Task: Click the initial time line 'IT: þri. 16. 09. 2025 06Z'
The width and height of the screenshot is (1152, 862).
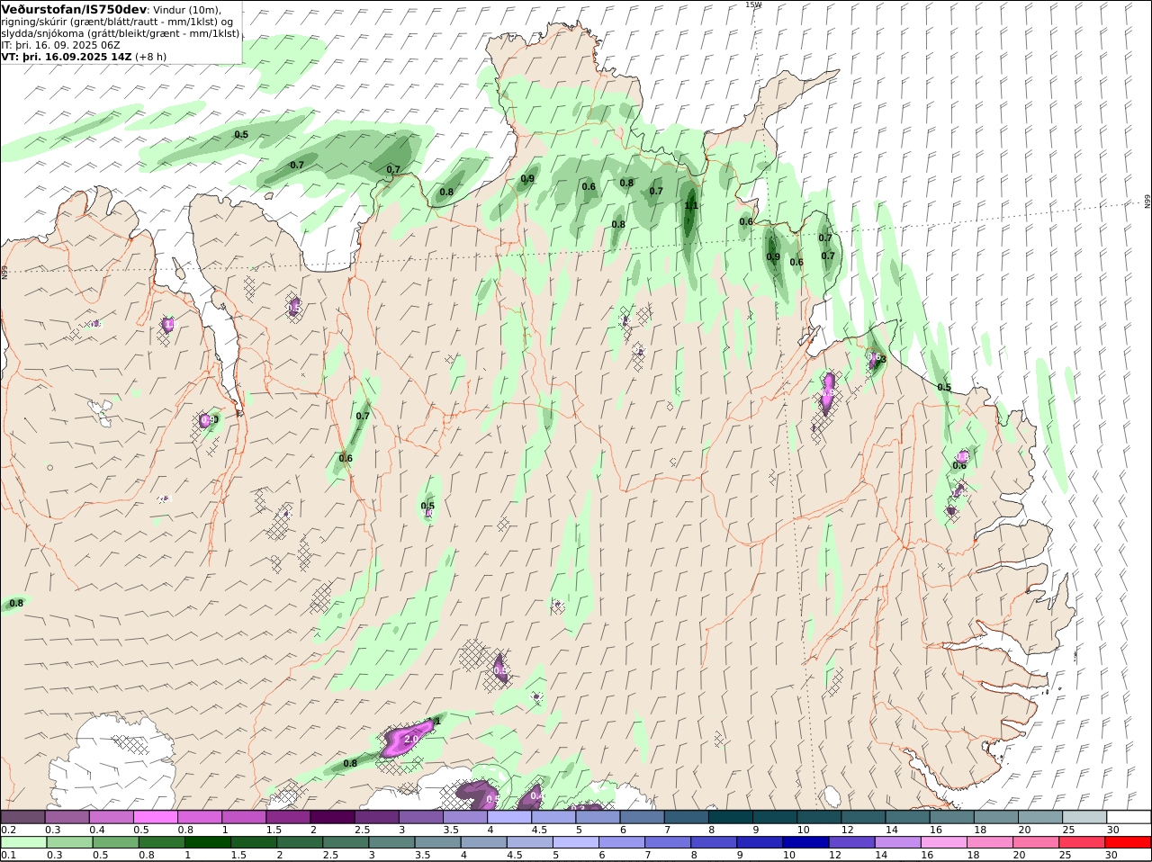Action: tap(60, 45)
